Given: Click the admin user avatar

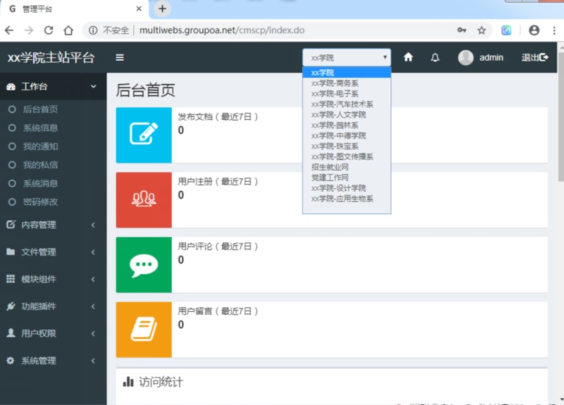Looking at the screenshot, I should tap(465, 58).
